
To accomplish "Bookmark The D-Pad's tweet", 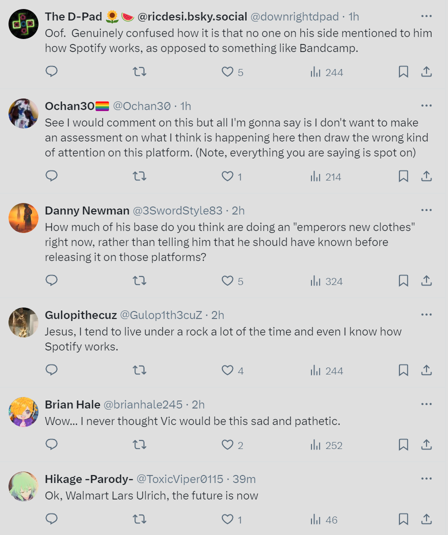I will coord(403,71).
